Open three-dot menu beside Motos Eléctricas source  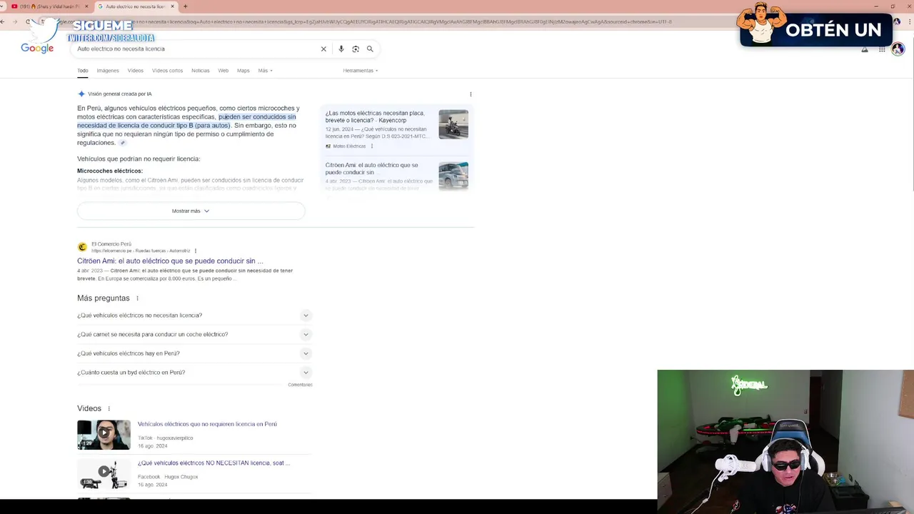[x=372, y=146]
